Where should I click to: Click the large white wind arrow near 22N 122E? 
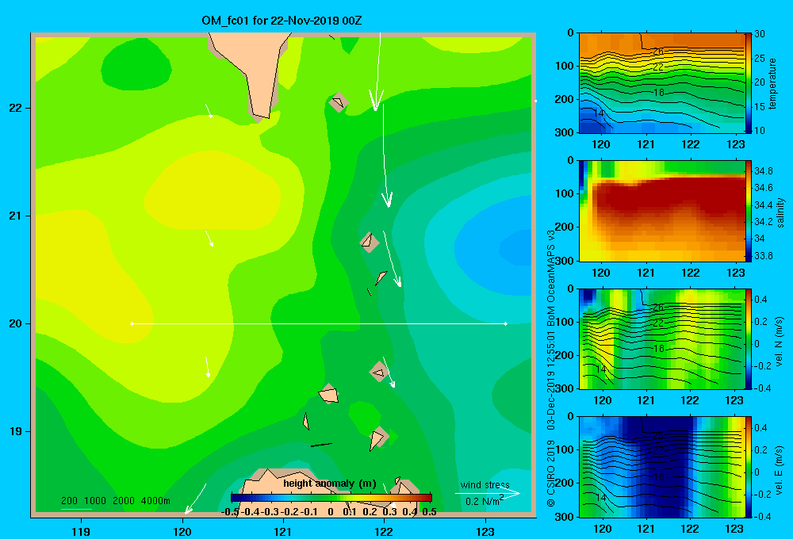[377, 71]
